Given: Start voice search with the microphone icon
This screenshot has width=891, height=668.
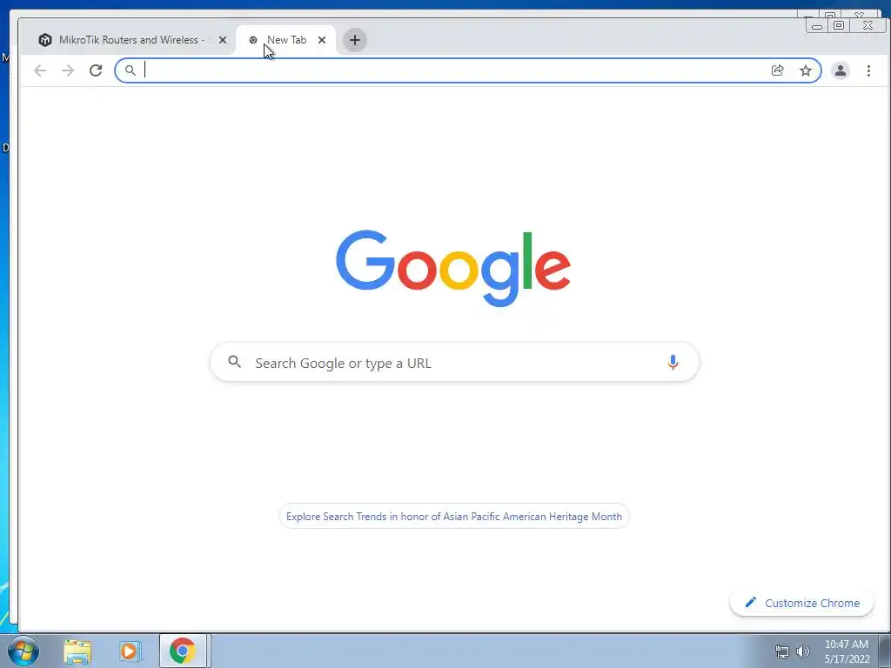Looking at the screenshot, I should click(x=673, y=362).
